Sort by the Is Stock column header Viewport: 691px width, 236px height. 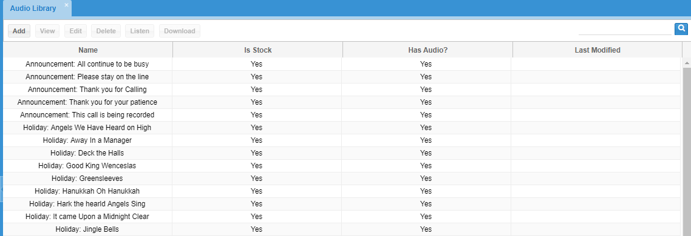pyautogui.click(x=258, y=50)
